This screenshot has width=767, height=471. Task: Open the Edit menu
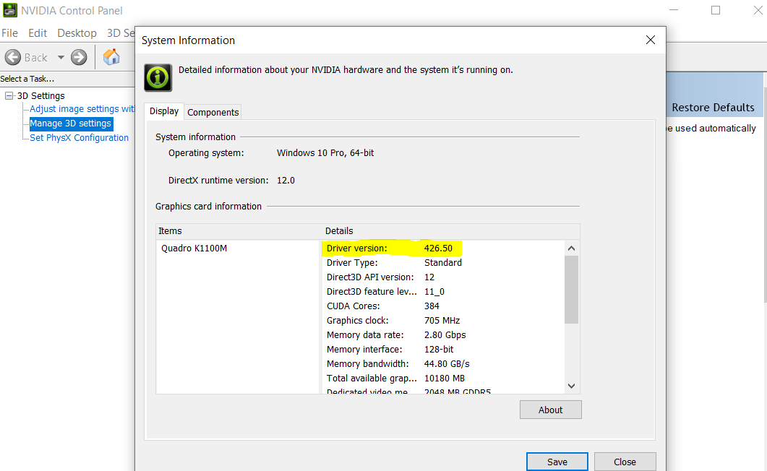38,33
